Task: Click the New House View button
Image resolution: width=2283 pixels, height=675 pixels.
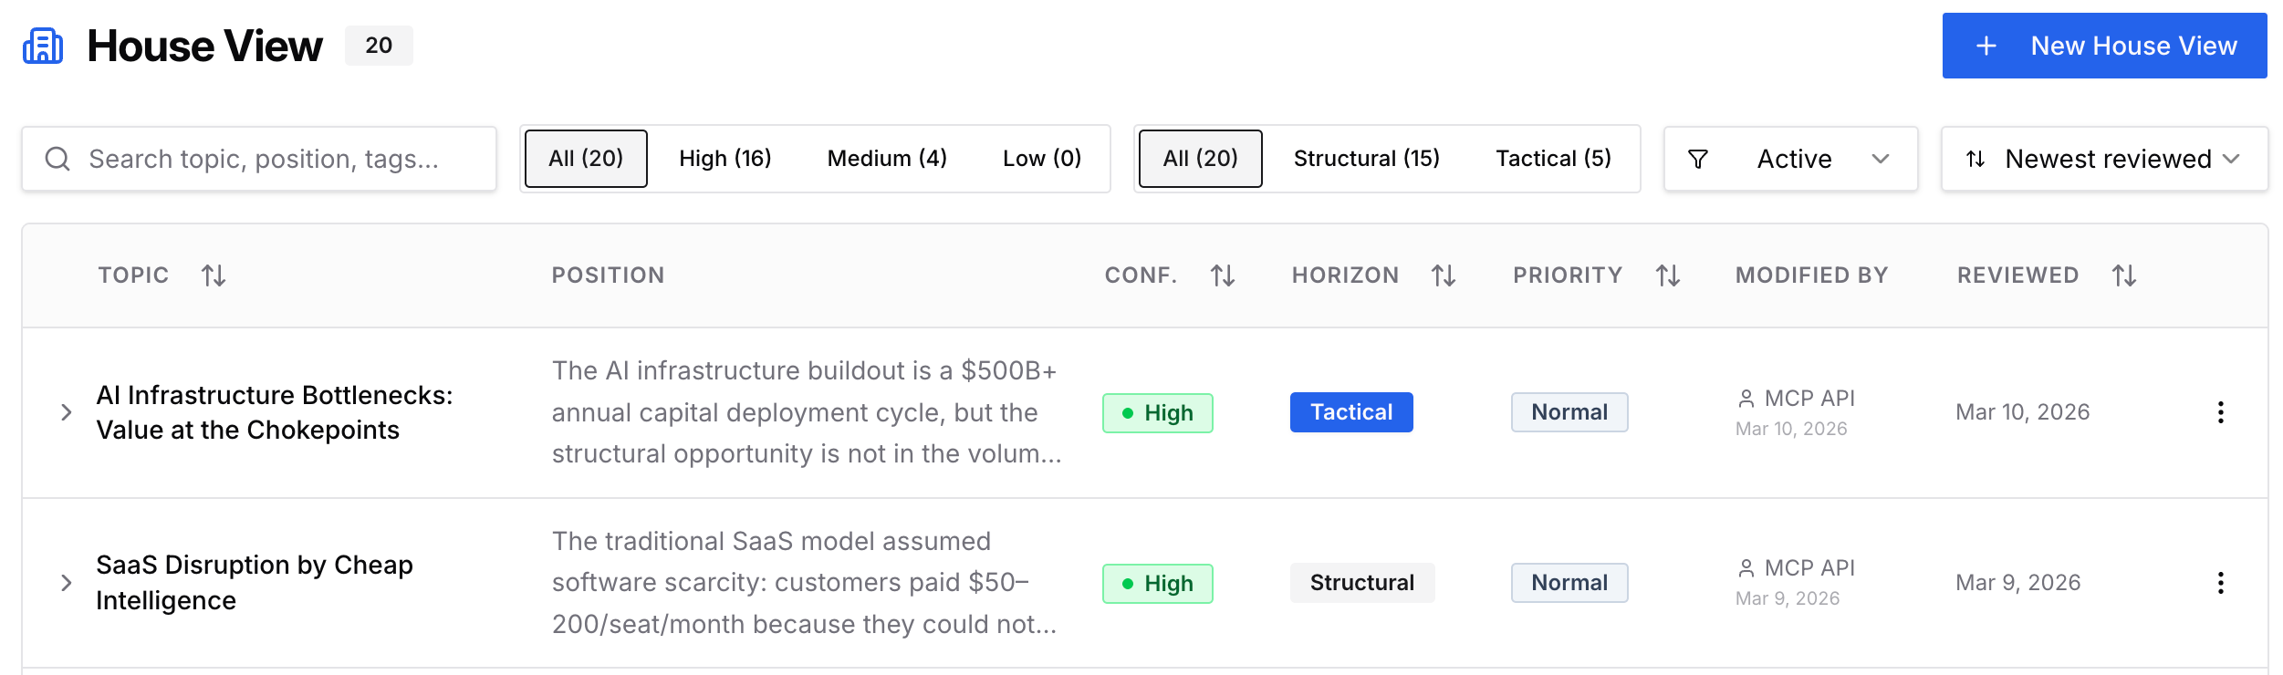Action: (x=2104, y=46)
